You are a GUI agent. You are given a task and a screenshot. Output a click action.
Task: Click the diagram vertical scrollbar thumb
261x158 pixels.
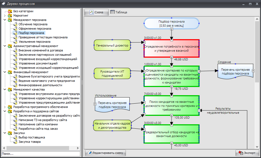point(257,52)
